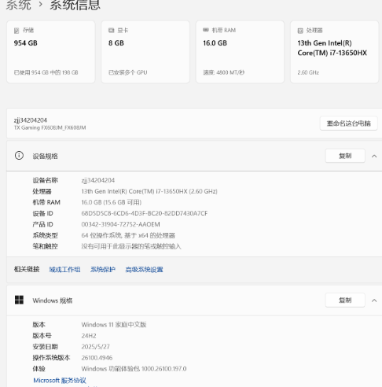The height and width of the screenshot is (387, 382).
Task: Select the 系统类型 64 位操作系统 value
Action: [x=128, y=235]
